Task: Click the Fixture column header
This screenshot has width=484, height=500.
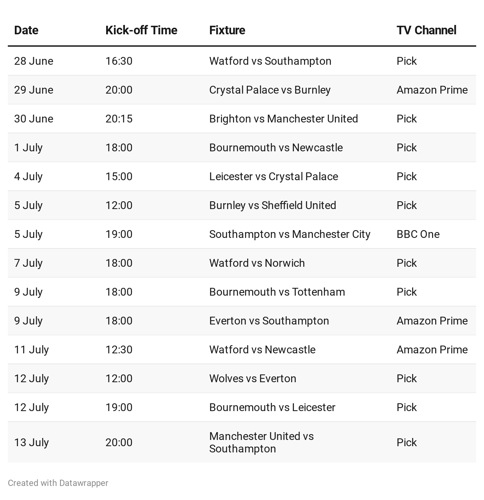Action: [227, 30]
